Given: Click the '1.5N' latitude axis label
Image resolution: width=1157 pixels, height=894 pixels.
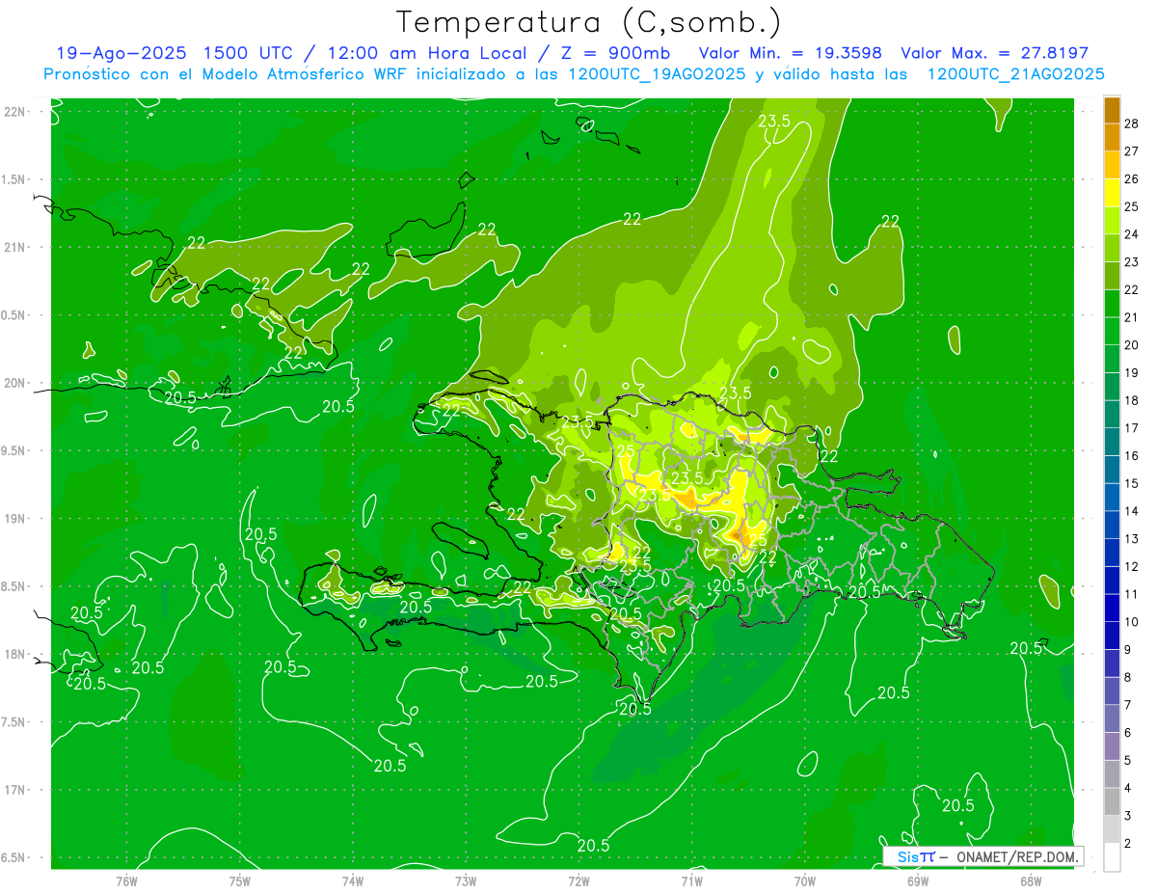Looking at the screenshot, I should (x=13, y=179).
